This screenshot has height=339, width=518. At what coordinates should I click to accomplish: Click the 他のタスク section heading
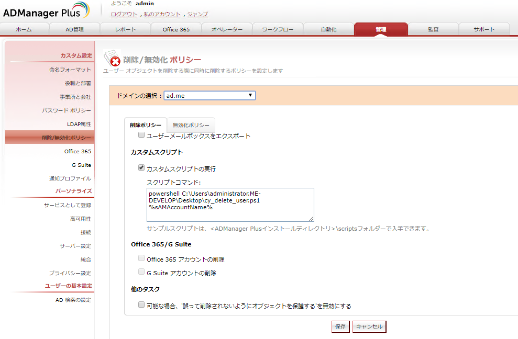[x=146, y=289]
